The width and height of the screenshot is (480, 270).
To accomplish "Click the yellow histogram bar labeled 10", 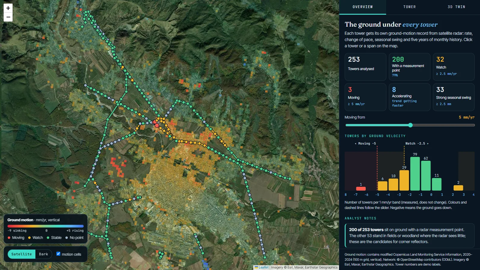I will click(393, 184).
